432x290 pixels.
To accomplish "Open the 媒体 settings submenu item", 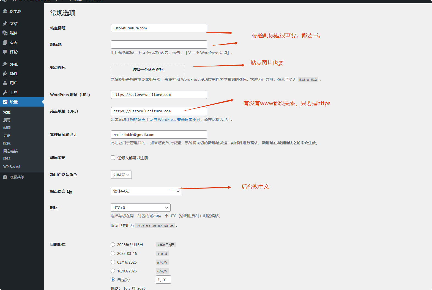I will 7,143.
